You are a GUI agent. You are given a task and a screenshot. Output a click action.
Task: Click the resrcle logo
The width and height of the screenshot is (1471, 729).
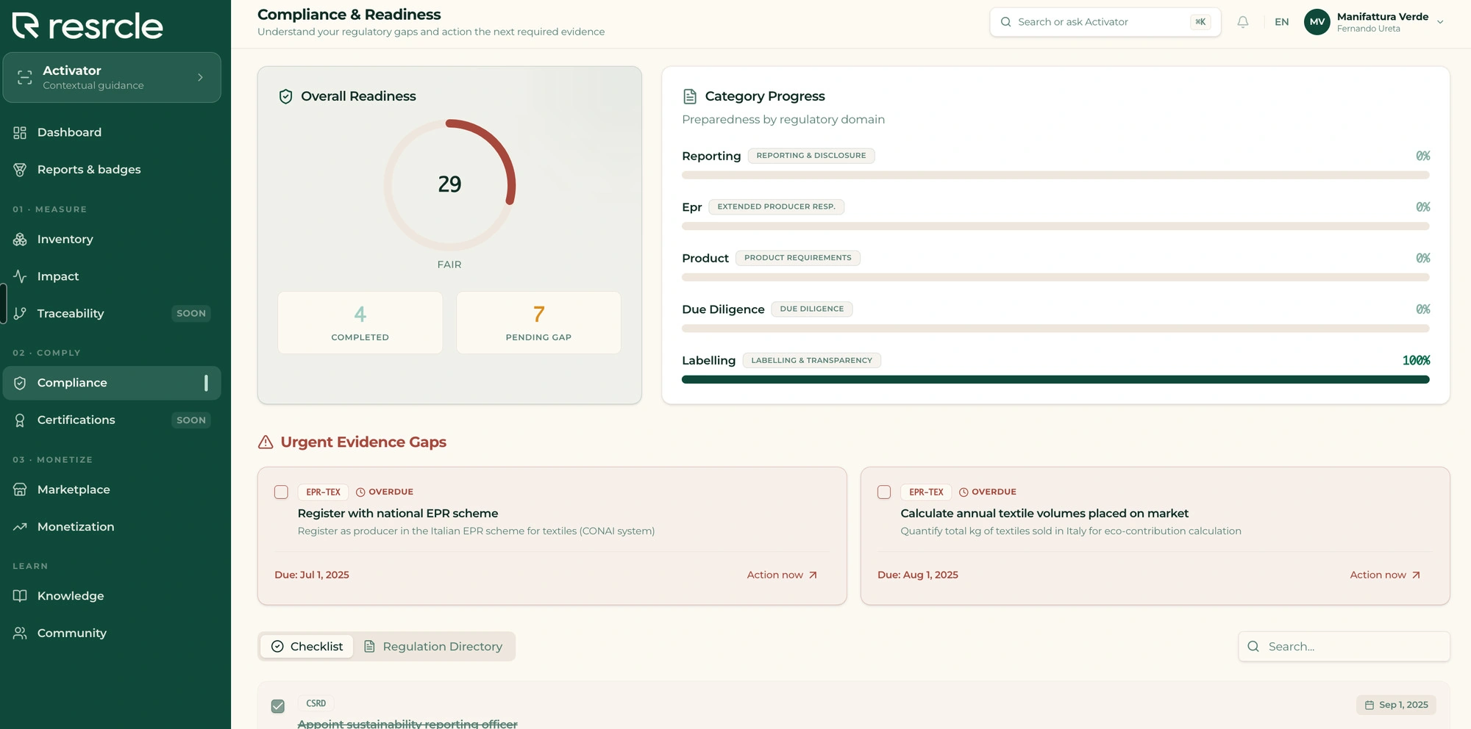88,26
